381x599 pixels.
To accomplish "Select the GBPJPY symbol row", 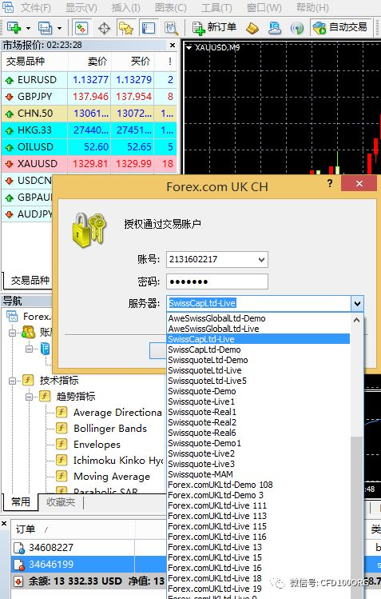I will coord(89,97).
